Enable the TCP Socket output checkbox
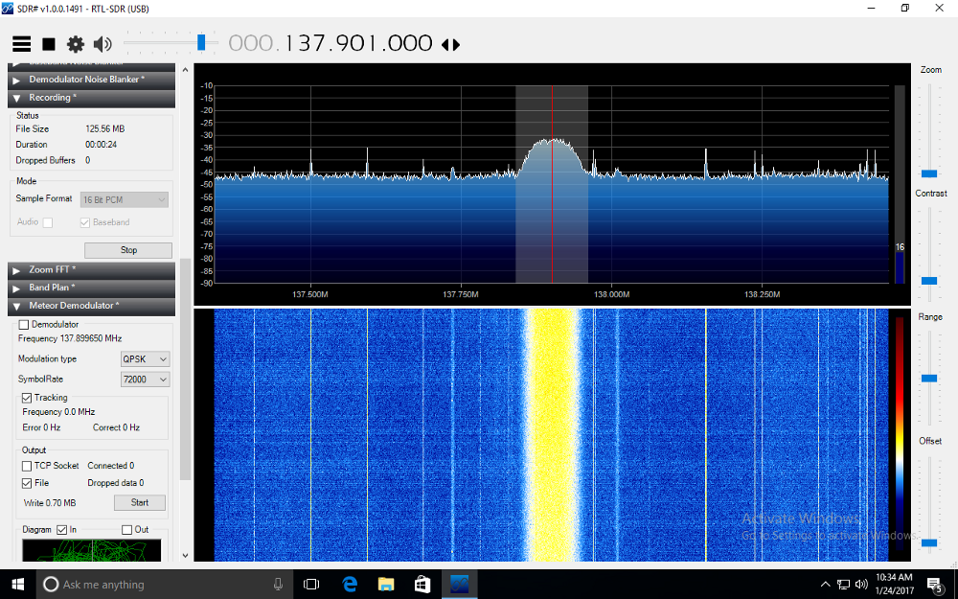This screenshot has width=958, height=599. click(x=28, y=466)
